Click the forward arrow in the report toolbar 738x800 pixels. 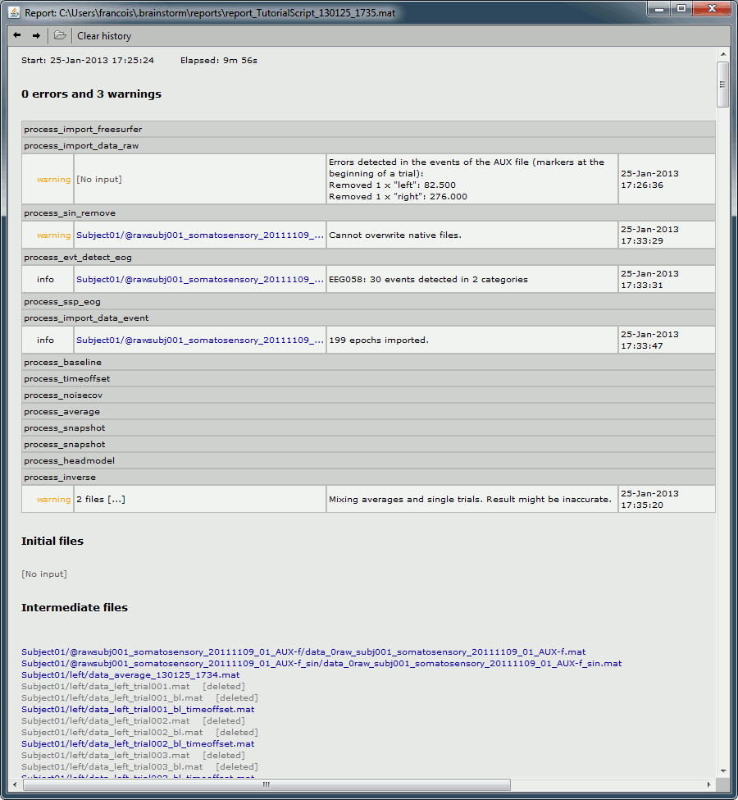(36, 35)
